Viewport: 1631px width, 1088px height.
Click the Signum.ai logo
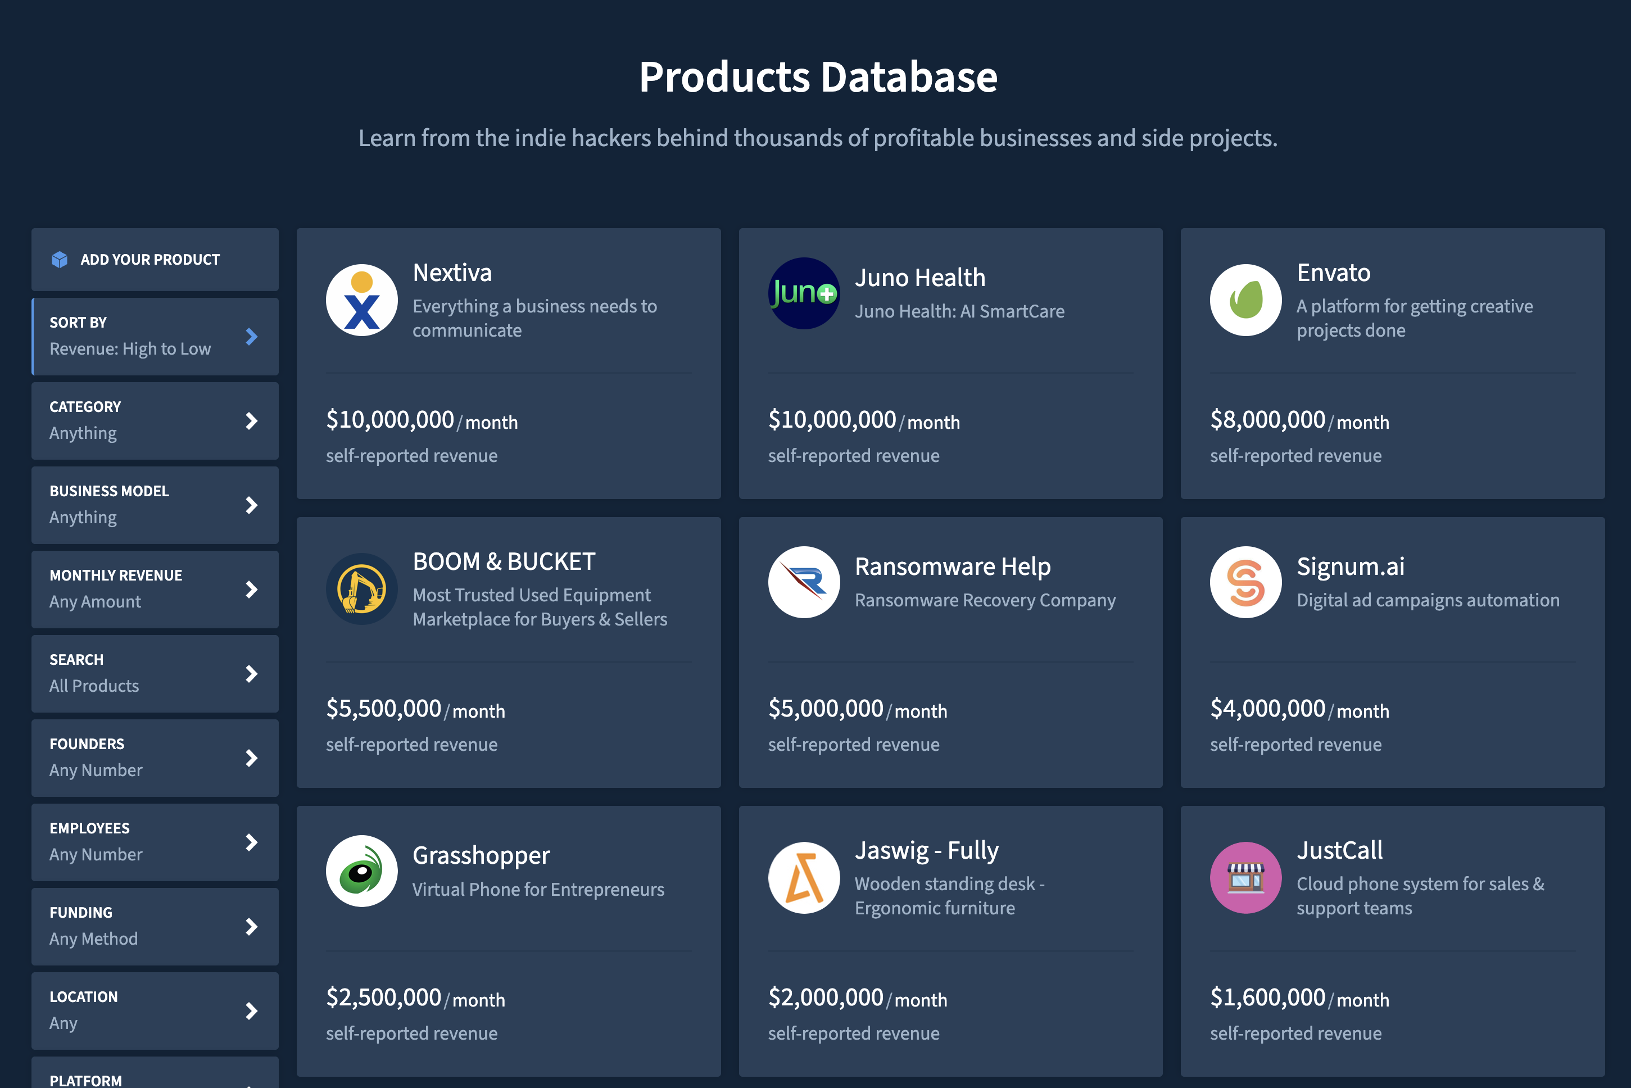click(1245, 582)
